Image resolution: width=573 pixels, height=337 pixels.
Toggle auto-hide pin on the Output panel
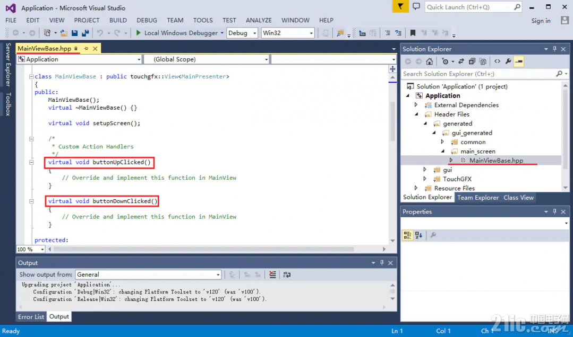coord(382,263)
